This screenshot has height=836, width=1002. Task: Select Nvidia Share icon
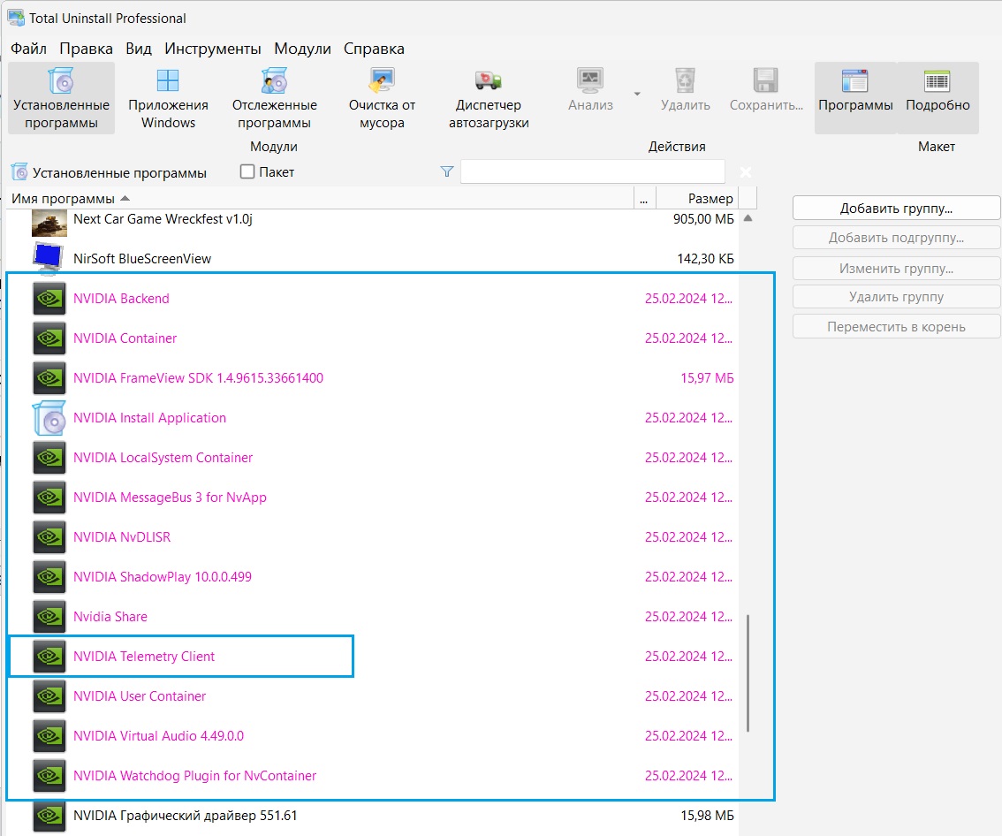point(49,617)
